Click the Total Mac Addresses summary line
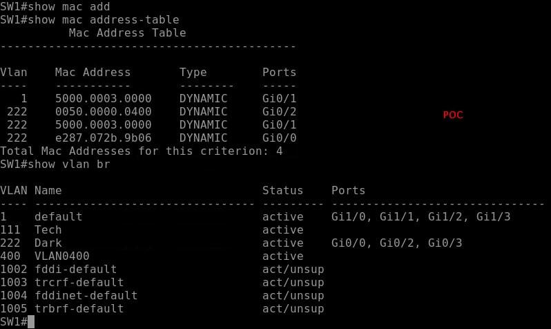 [141, 151]
